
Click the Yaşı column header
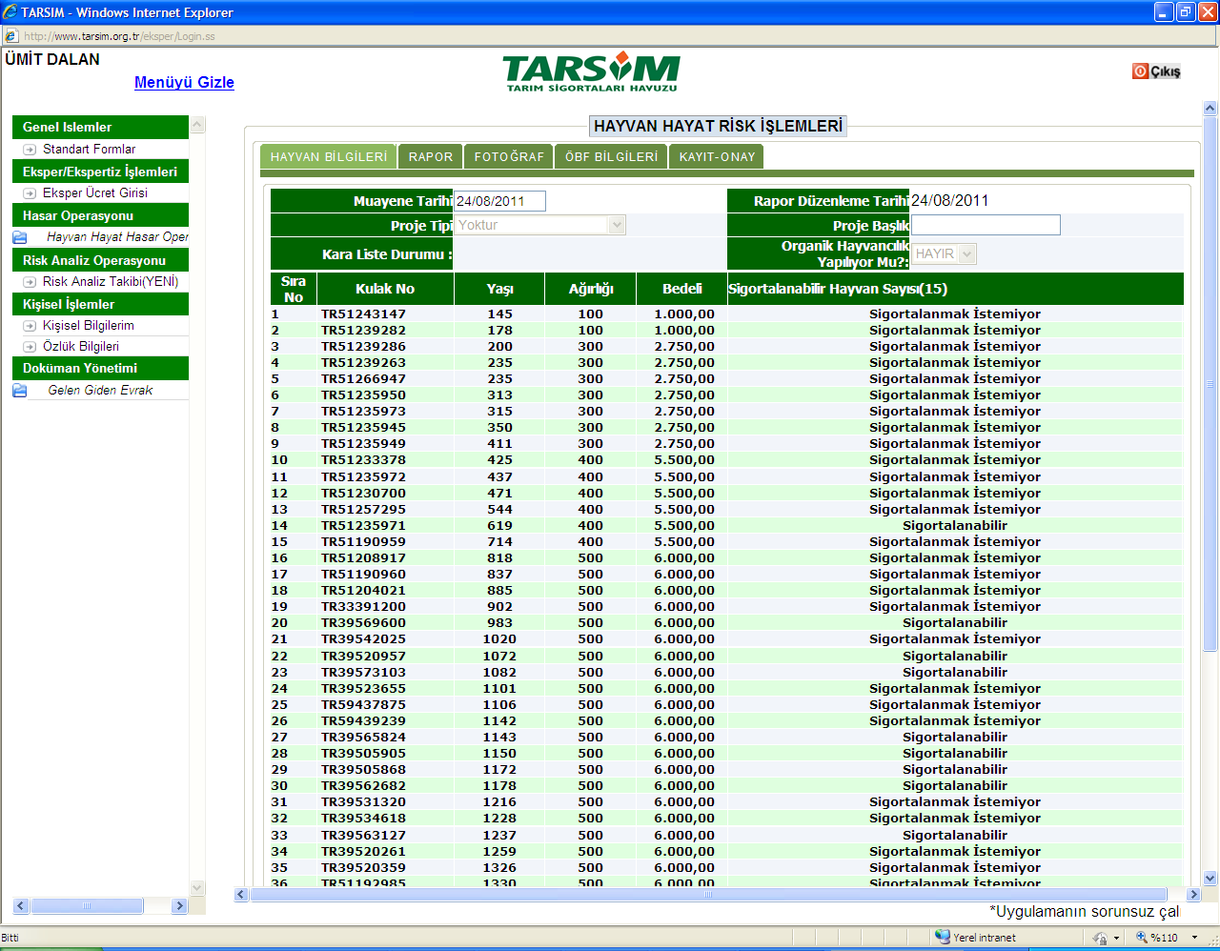(499, 289)
